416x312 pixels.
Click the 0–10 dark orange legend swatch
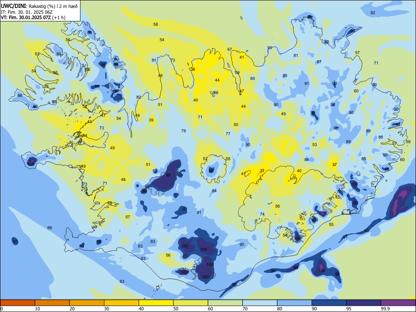(17, 303)
